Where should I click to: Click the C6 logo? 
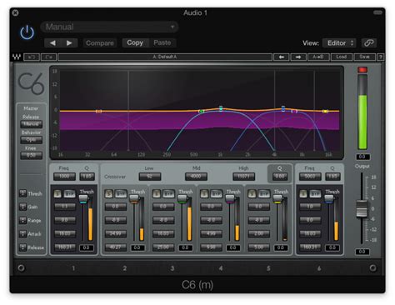coord(31,83)
